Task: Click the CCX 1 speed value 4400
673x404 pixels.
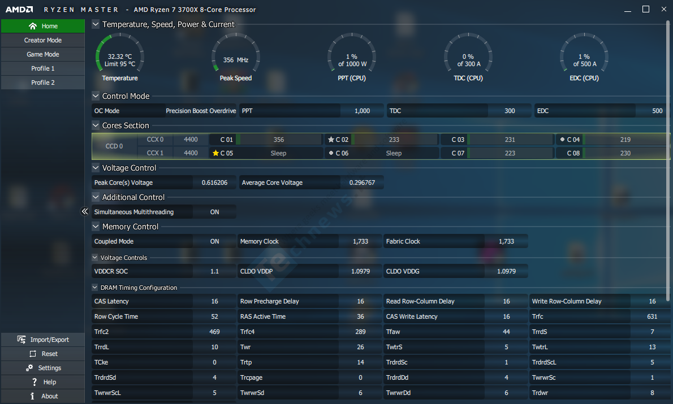Action: click(191, 153)
